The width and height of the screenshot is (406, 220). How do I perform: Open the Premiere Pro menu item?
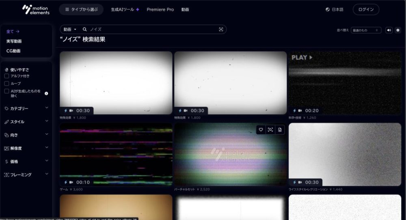(x=160, y=10)
